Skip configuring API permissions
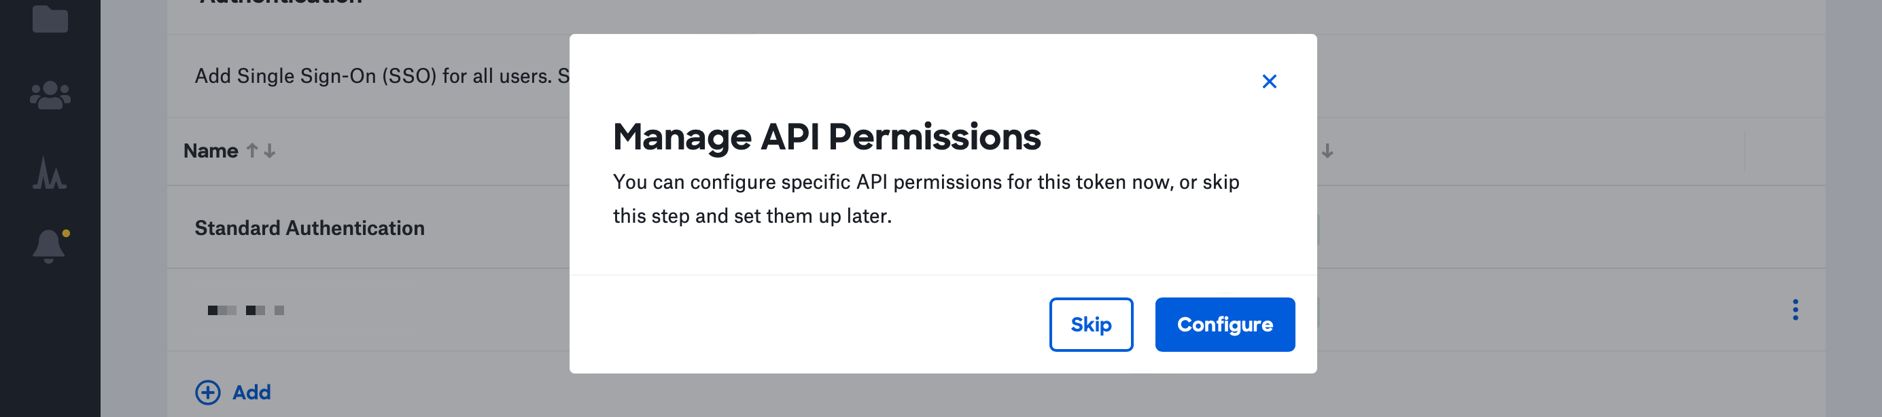 point(1091,324)
